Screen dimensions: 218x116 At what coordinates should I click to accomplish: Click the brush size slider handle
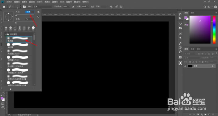coord(16,16)
